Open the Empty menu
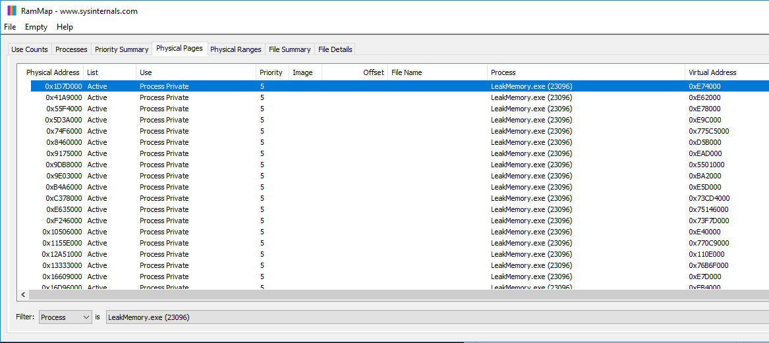The image size is (769, 343). tap(36, 27)
